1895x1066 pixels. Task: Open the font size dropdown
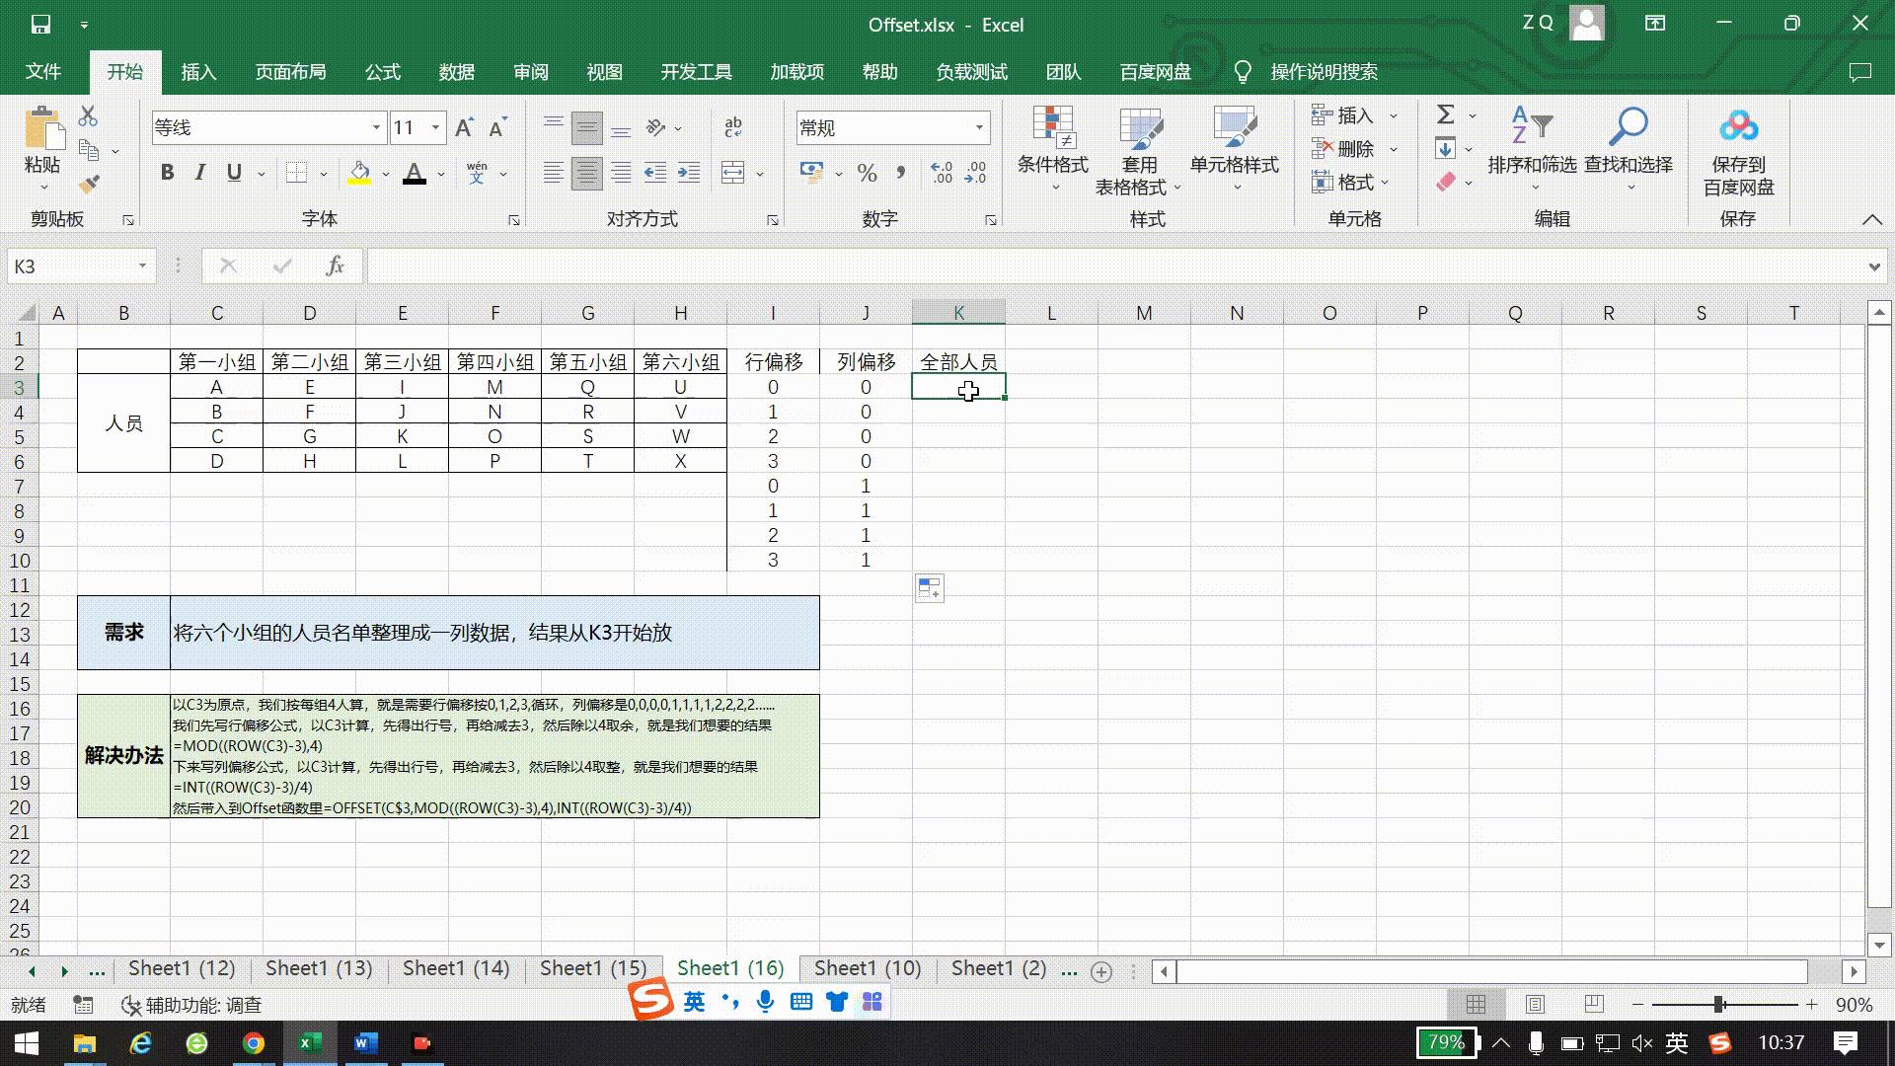[x=433, y=127]
